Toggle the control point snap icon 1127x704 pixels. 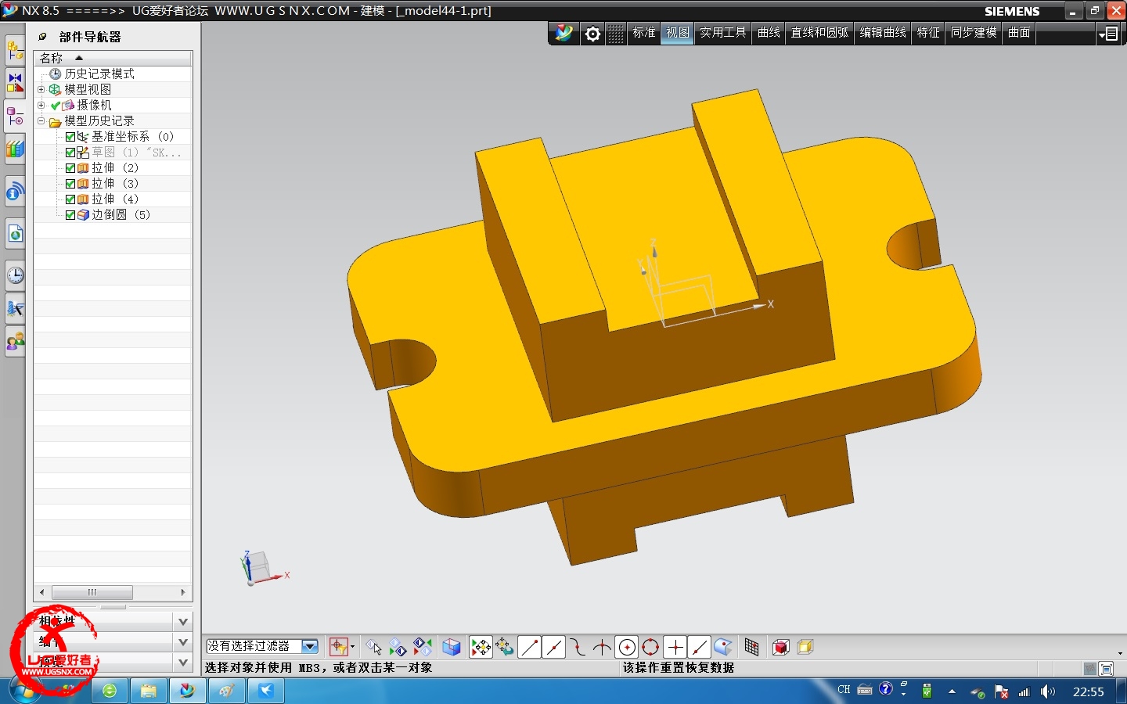[578, 648]
